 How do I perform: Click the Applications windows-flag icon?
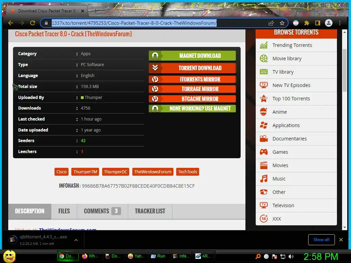pos(264,125)
